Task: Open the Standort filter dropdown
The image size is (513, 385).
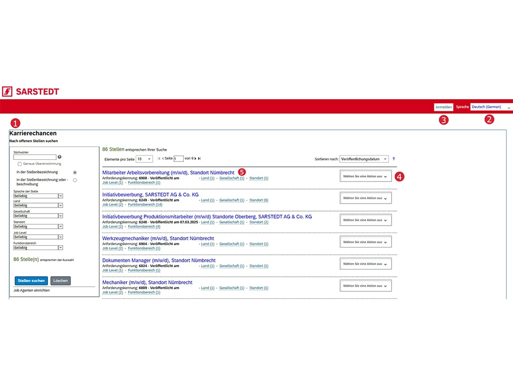Action: pos(38,226)
